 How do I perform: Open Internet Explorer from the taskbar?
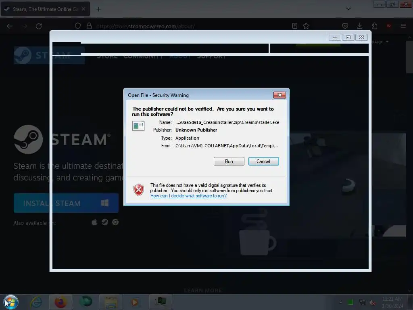tap(36, 302)
